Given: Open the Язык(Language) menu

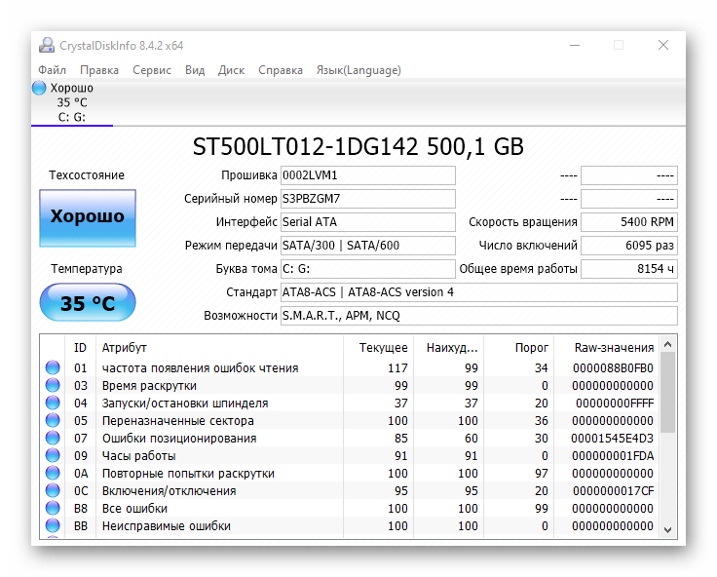Looking at the screenshot, I should click(358, 70).
